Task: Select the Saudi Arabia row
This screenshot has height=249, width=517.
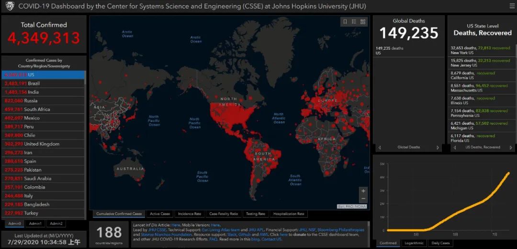Action: [43, 179]
